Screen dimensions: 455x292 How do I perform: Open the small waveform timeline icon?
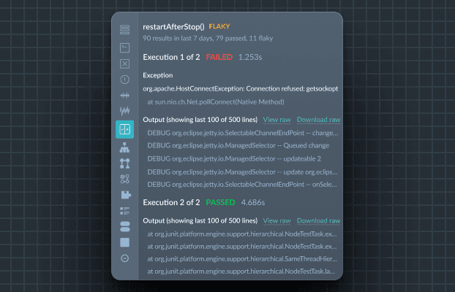point(124,96)
